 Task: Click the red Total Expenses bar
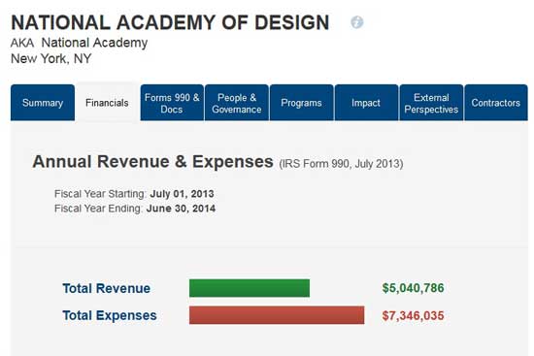pyautogui.click(x=277, y=315)
